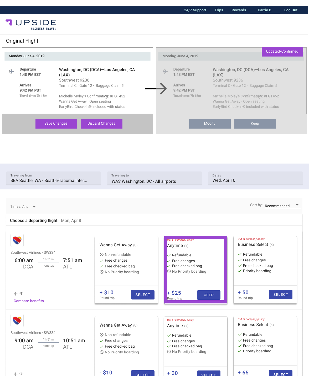309x376 pixels.
Task: Click the Discard Changes button
Action: [x=101, y=124]
